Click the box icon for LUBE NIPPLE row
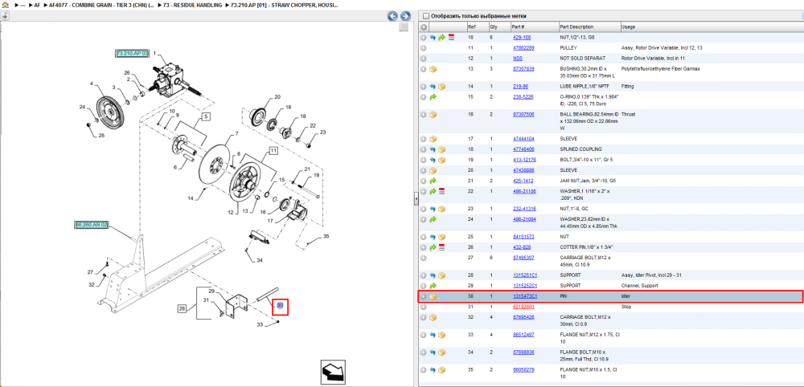The image size is (804, 387). click(441, 87)
